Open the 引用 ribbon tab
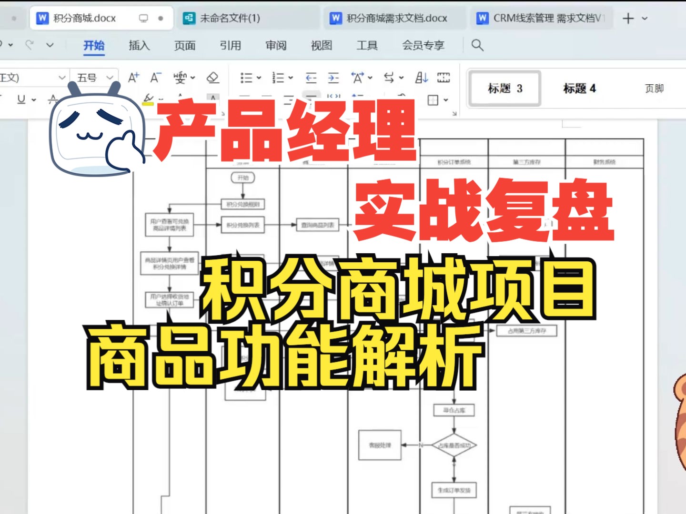This screenshot has height=514, width=686. 231,45
